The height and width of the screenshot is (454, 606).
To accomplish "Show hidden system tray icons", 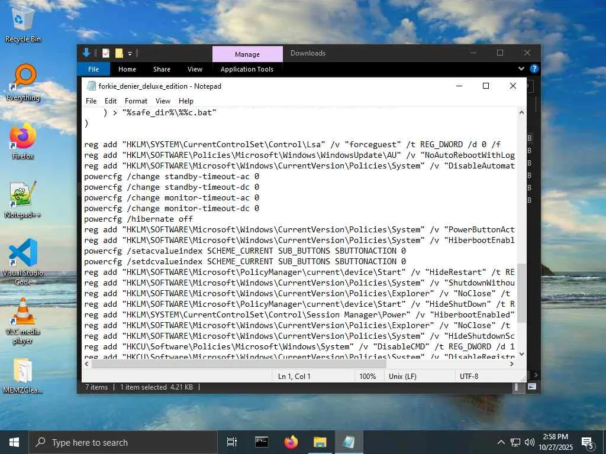I will pos(501,442).
